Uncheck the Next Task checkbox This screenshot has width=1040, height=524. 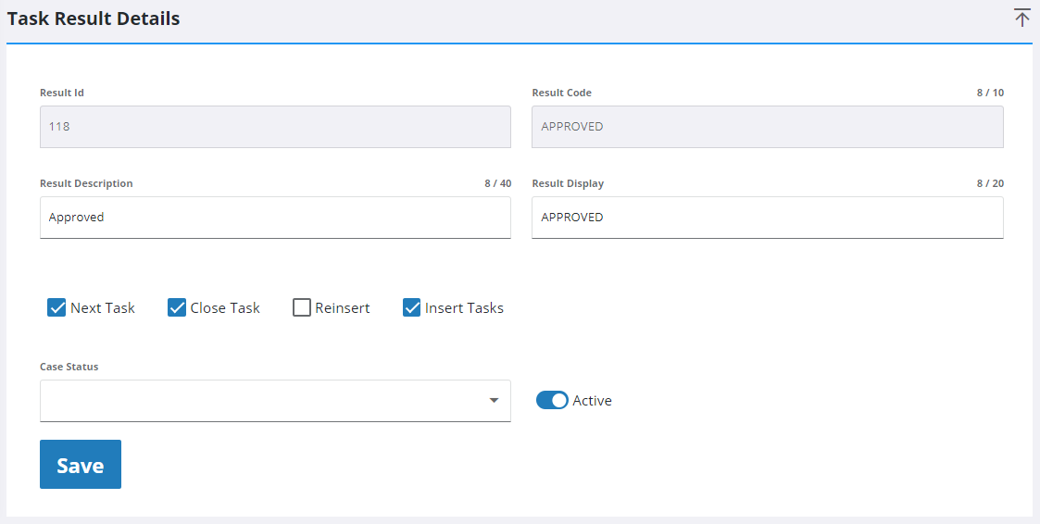[56, 307]
